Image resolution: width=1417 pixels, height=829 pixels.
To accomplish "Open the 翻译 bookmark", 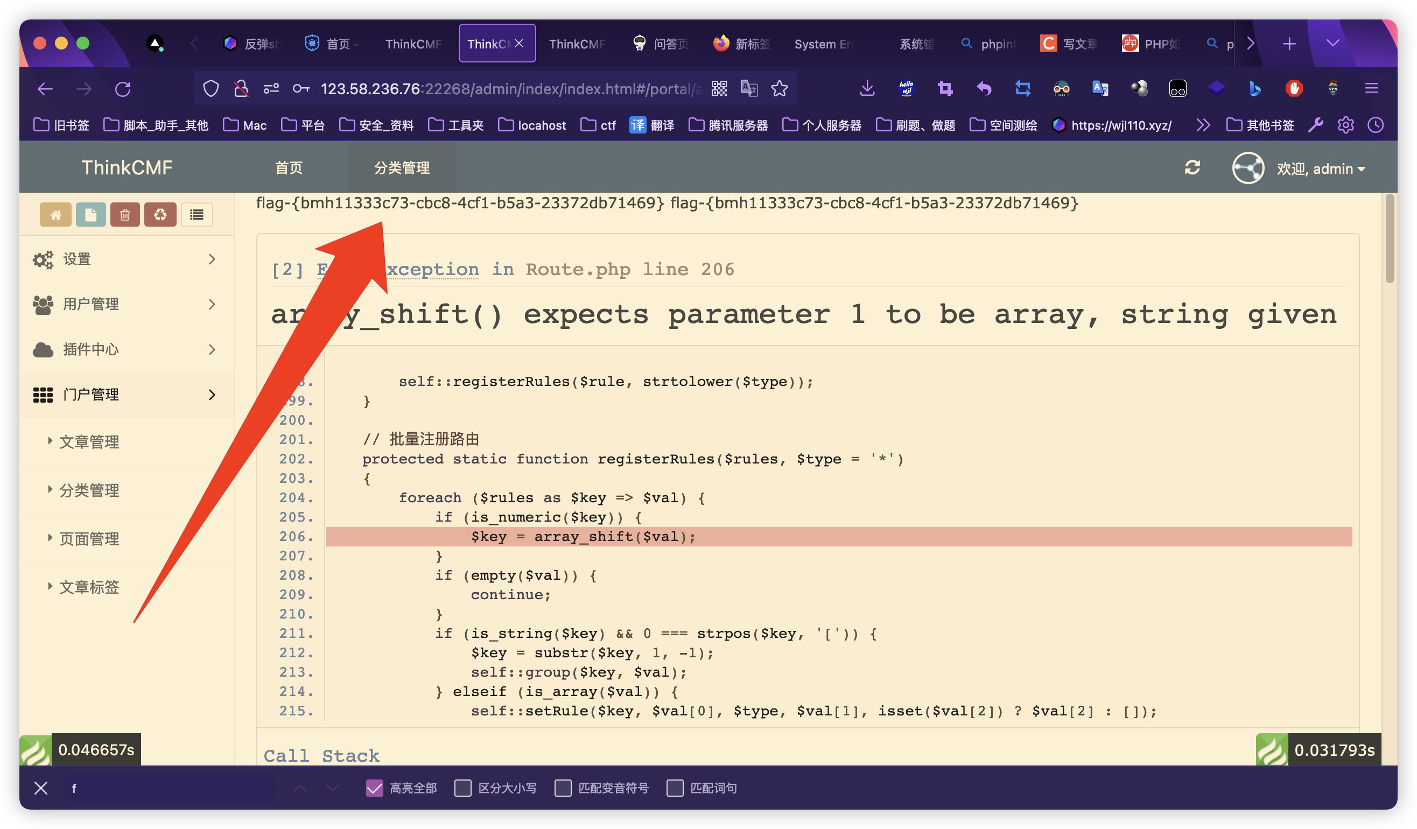I will [652, 125].
